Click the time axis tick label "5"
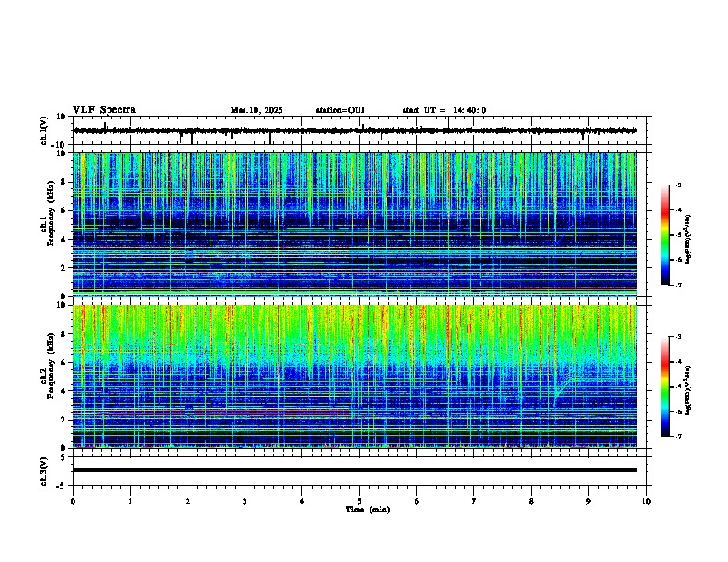The height and width of the screenshot is (562, 728). (359, 501)
